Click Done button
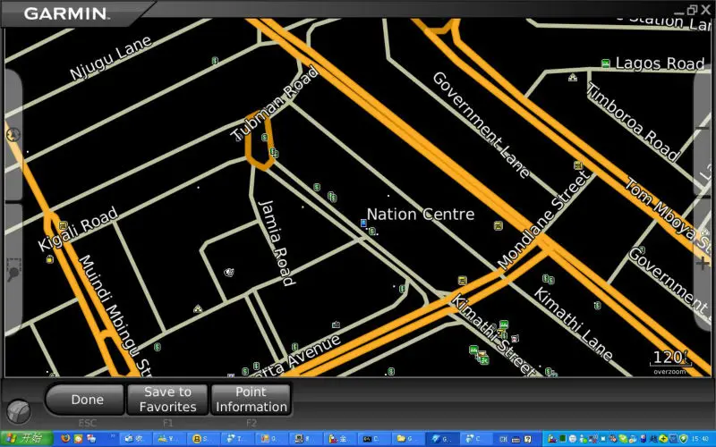 pyautogui.click(x=85, y=400)
